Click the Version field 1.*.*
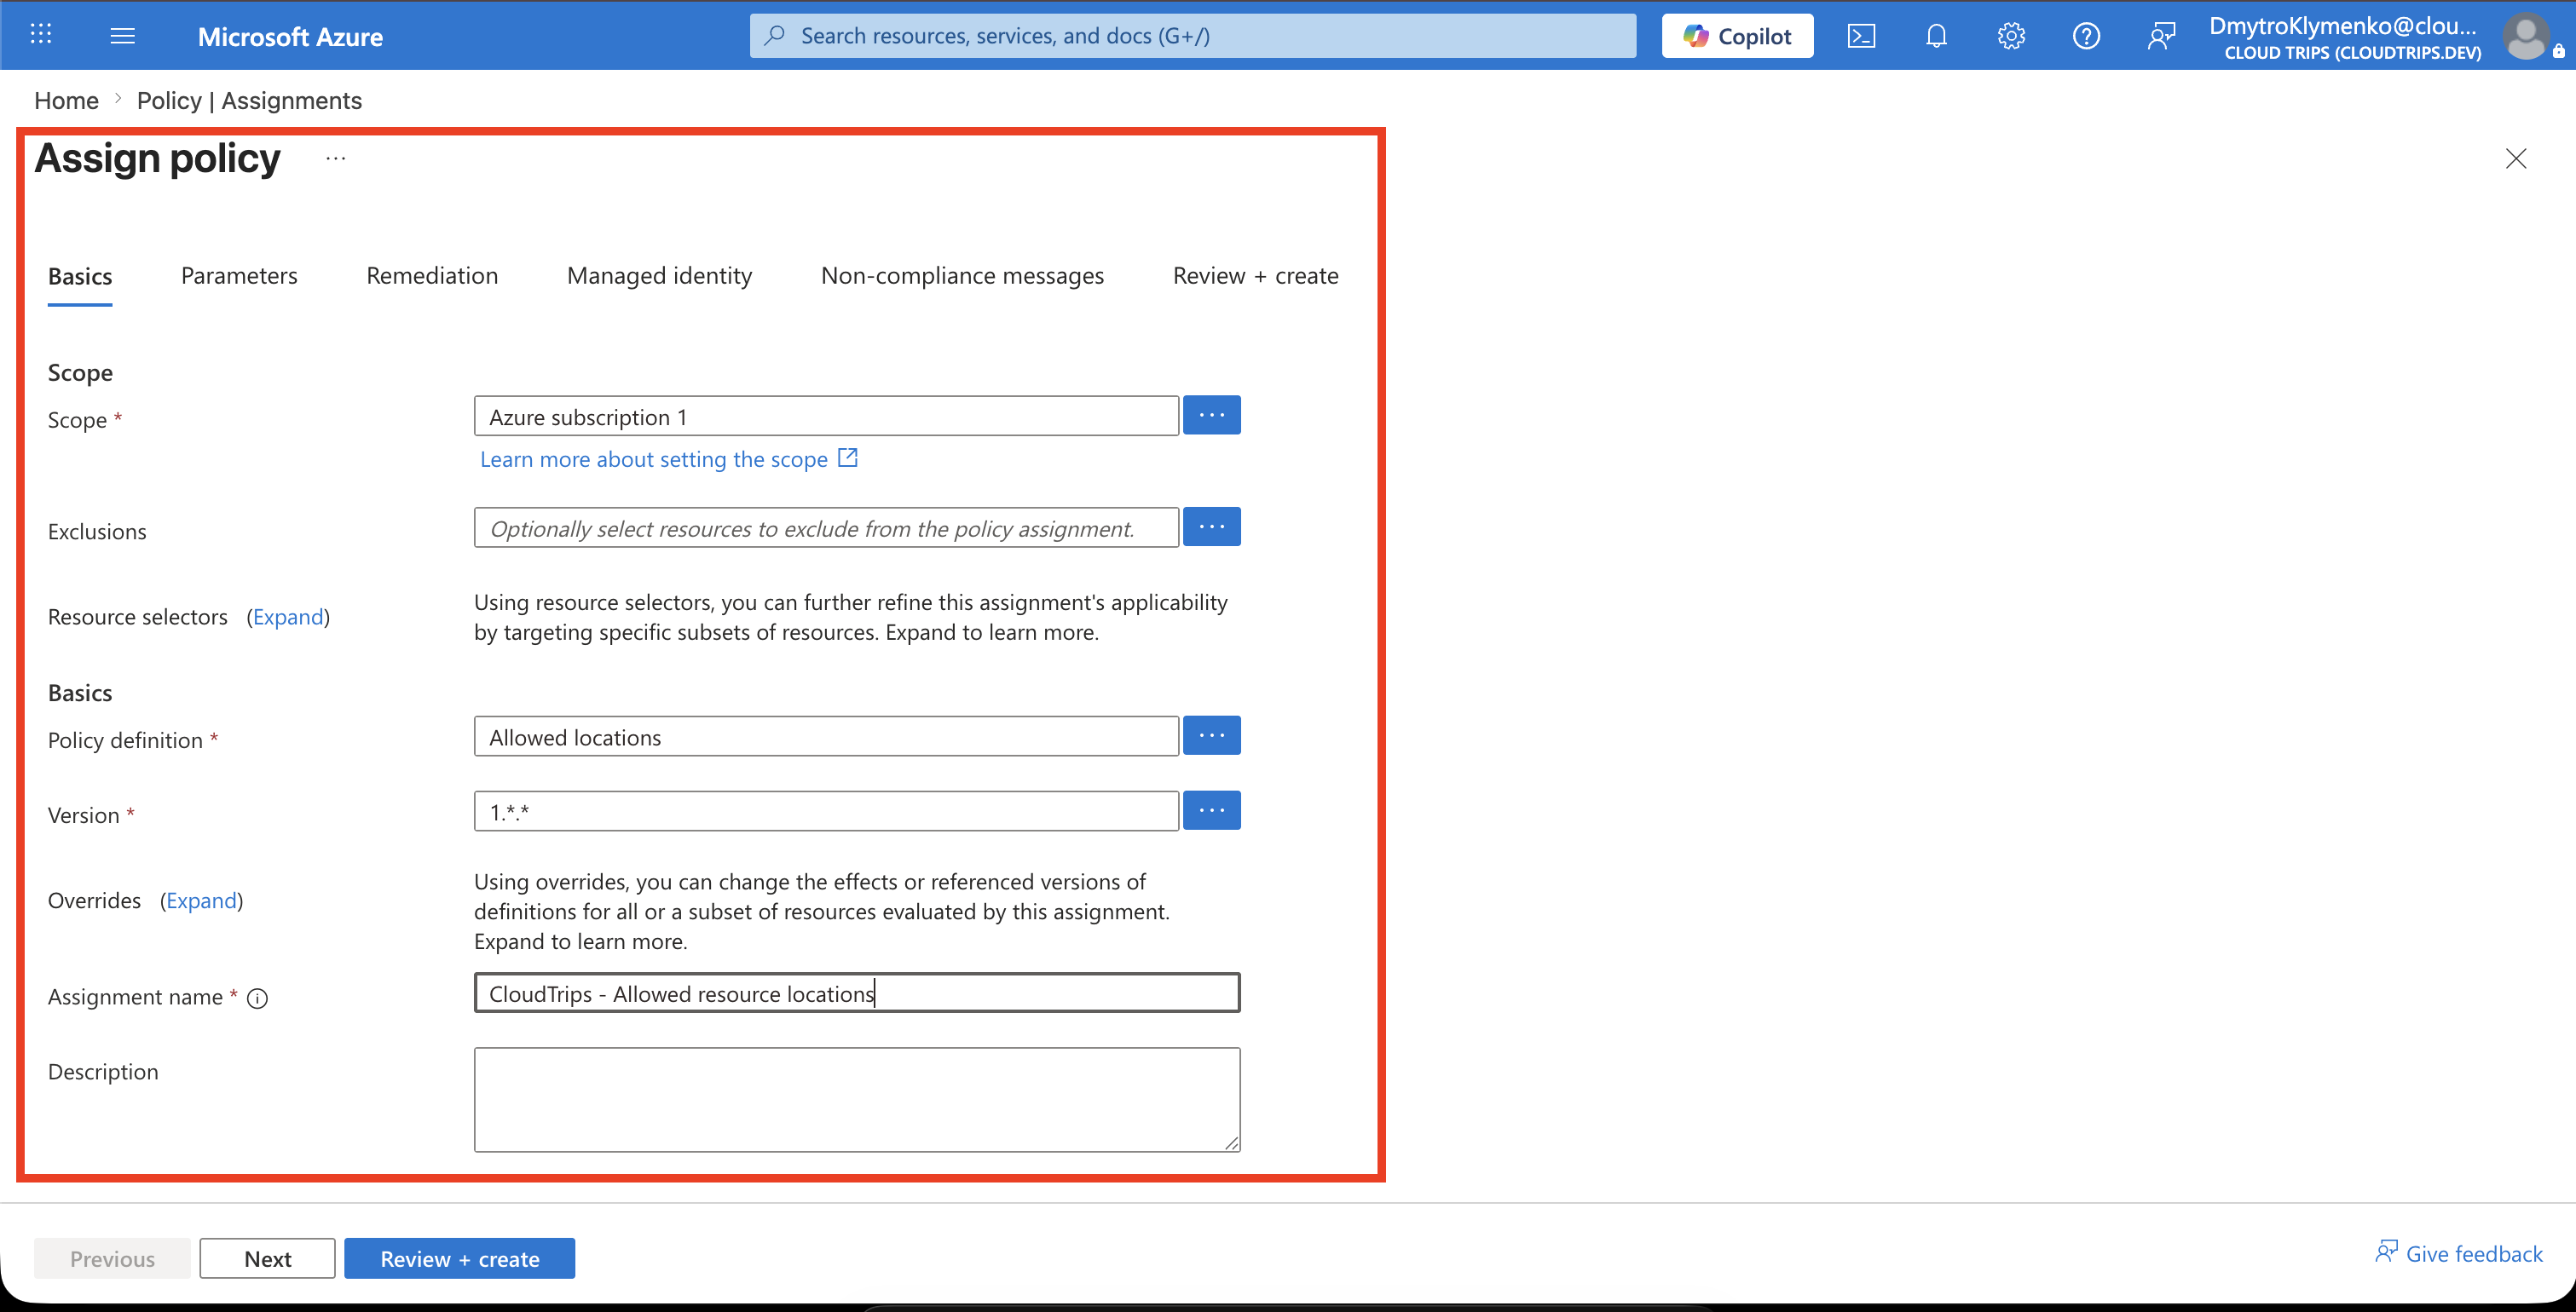Viewport: 2576px width, 1312px height. click(826, 811)
